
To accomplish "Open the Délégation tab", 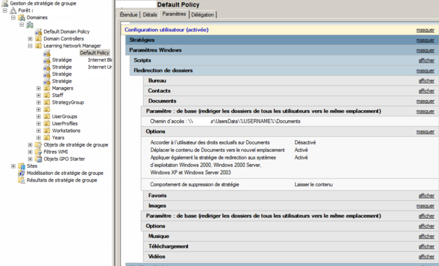I will tap(203, 15).
